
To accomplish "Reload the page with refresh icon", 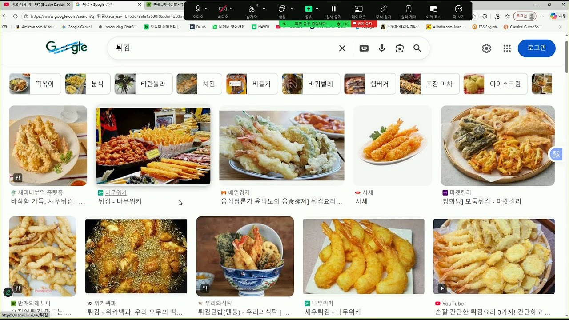I will [x=16, y=16].
